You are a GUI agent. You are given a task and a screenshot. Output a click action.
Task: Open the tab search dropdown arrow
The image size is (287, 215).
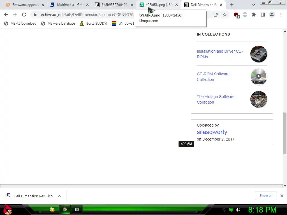pyautogui.click(x=253, y=5)
